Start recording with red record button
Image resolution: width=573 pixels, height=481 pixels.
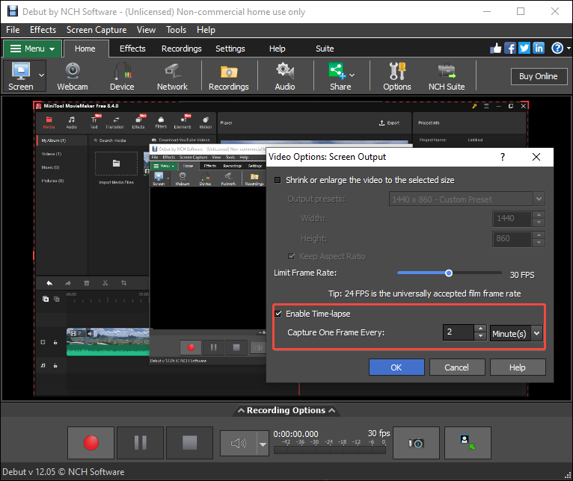pos(91,443)
